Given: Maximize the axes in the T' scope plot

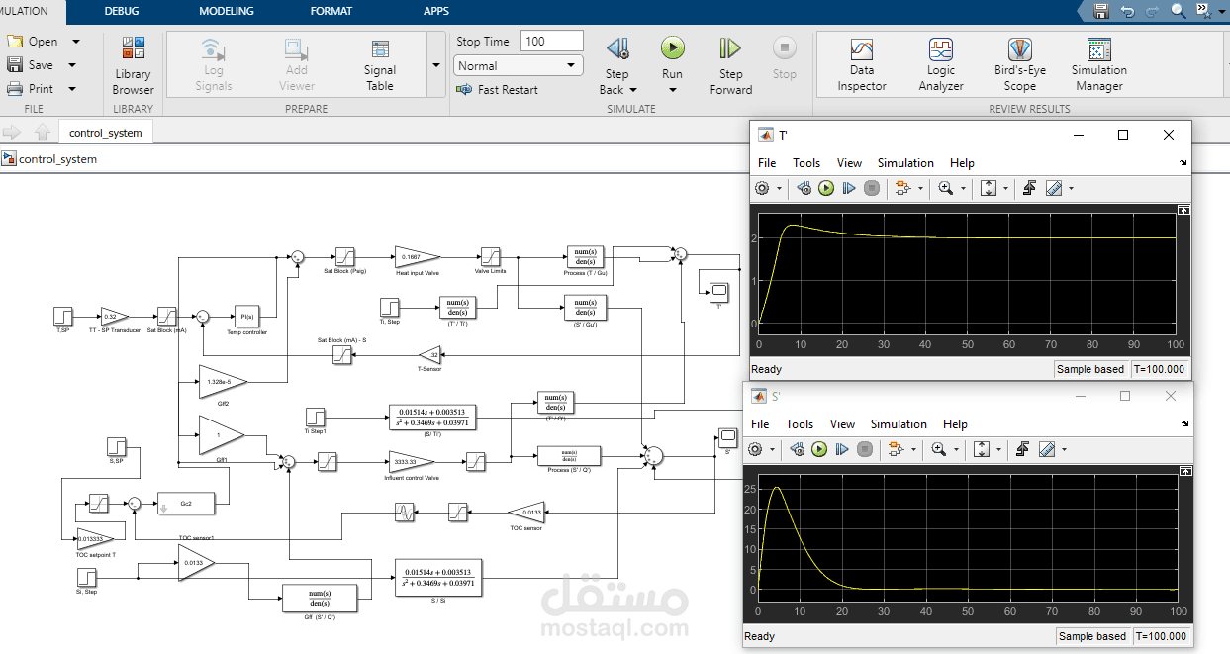Looking at the screenshot, I should pos(1182,210).
